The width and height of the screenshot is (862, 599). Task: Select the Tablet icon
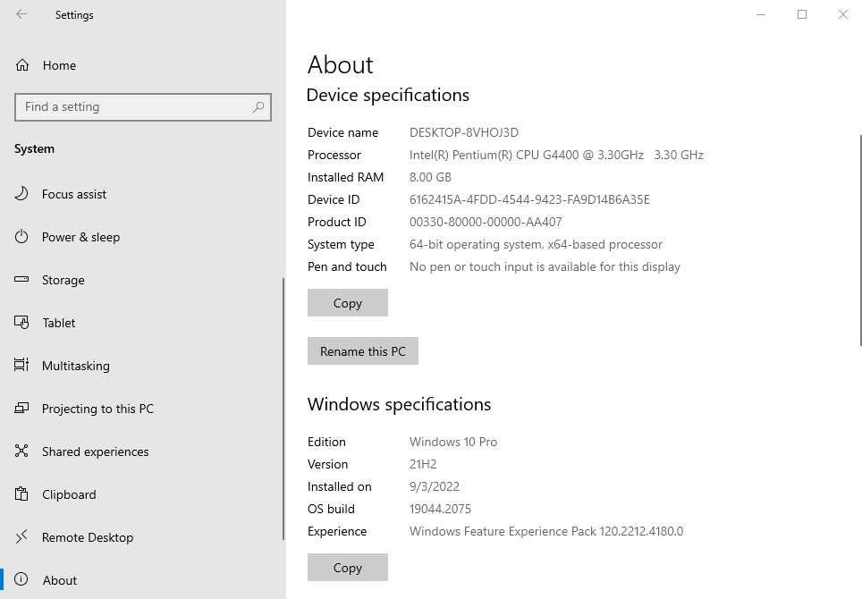coord(21,322)
